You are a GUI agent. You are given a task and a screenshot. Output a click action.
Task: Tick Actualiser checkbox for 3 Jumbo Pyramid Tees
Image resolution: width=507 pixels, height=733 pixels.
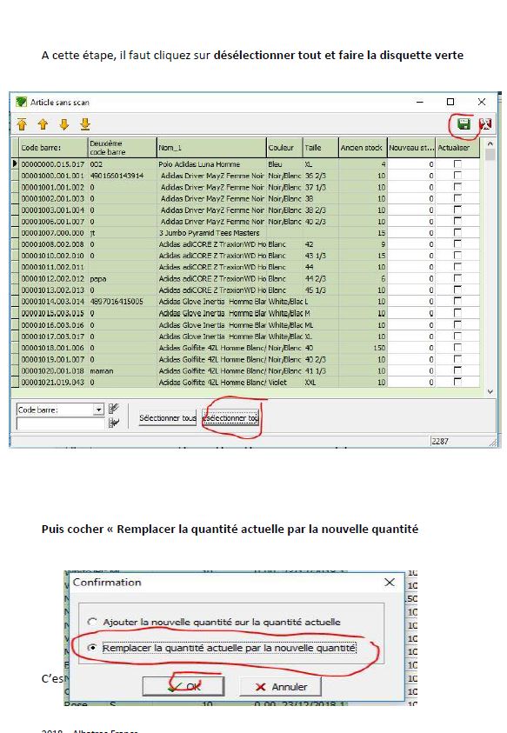coord(457,233)
